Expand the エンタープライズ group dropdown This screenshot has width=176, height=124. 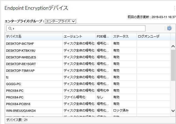tap(60, 21)
